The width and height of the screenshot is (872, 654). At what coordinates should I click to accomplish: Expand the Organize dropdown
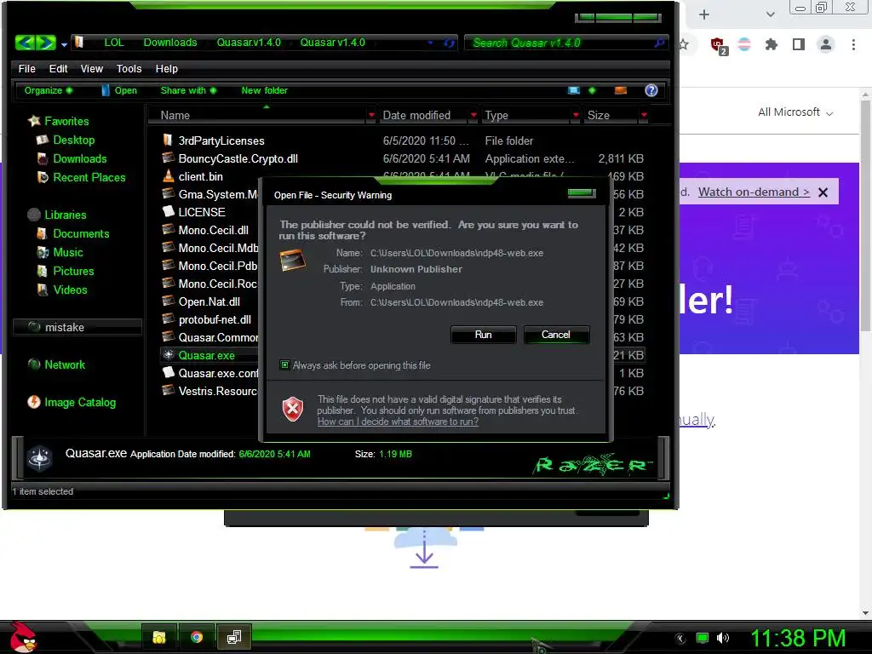point(49,90)
